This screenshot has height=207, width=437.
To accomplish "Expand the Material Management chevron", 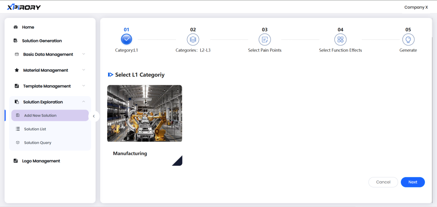I will [83, 70].
